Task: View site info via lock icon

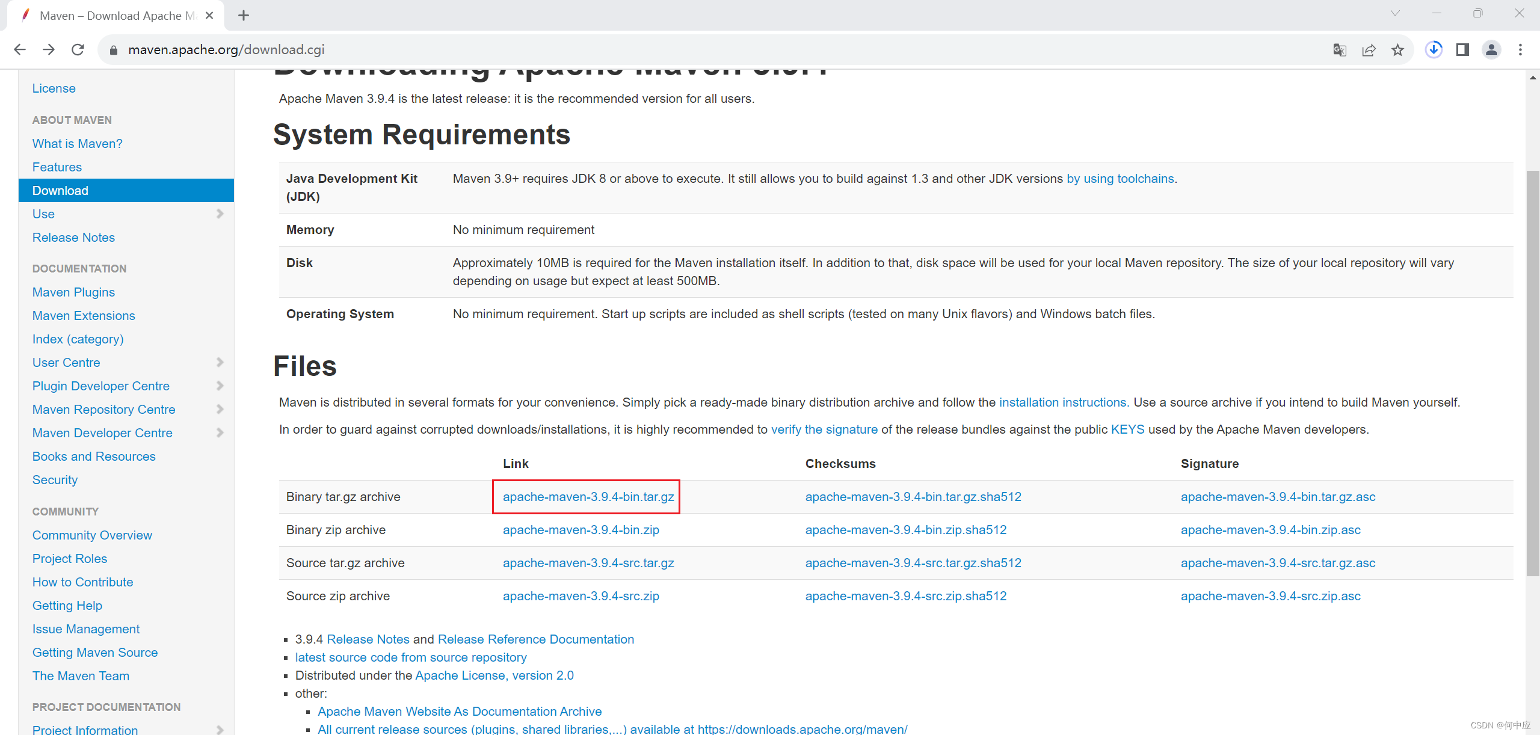Action: [113, 50]
